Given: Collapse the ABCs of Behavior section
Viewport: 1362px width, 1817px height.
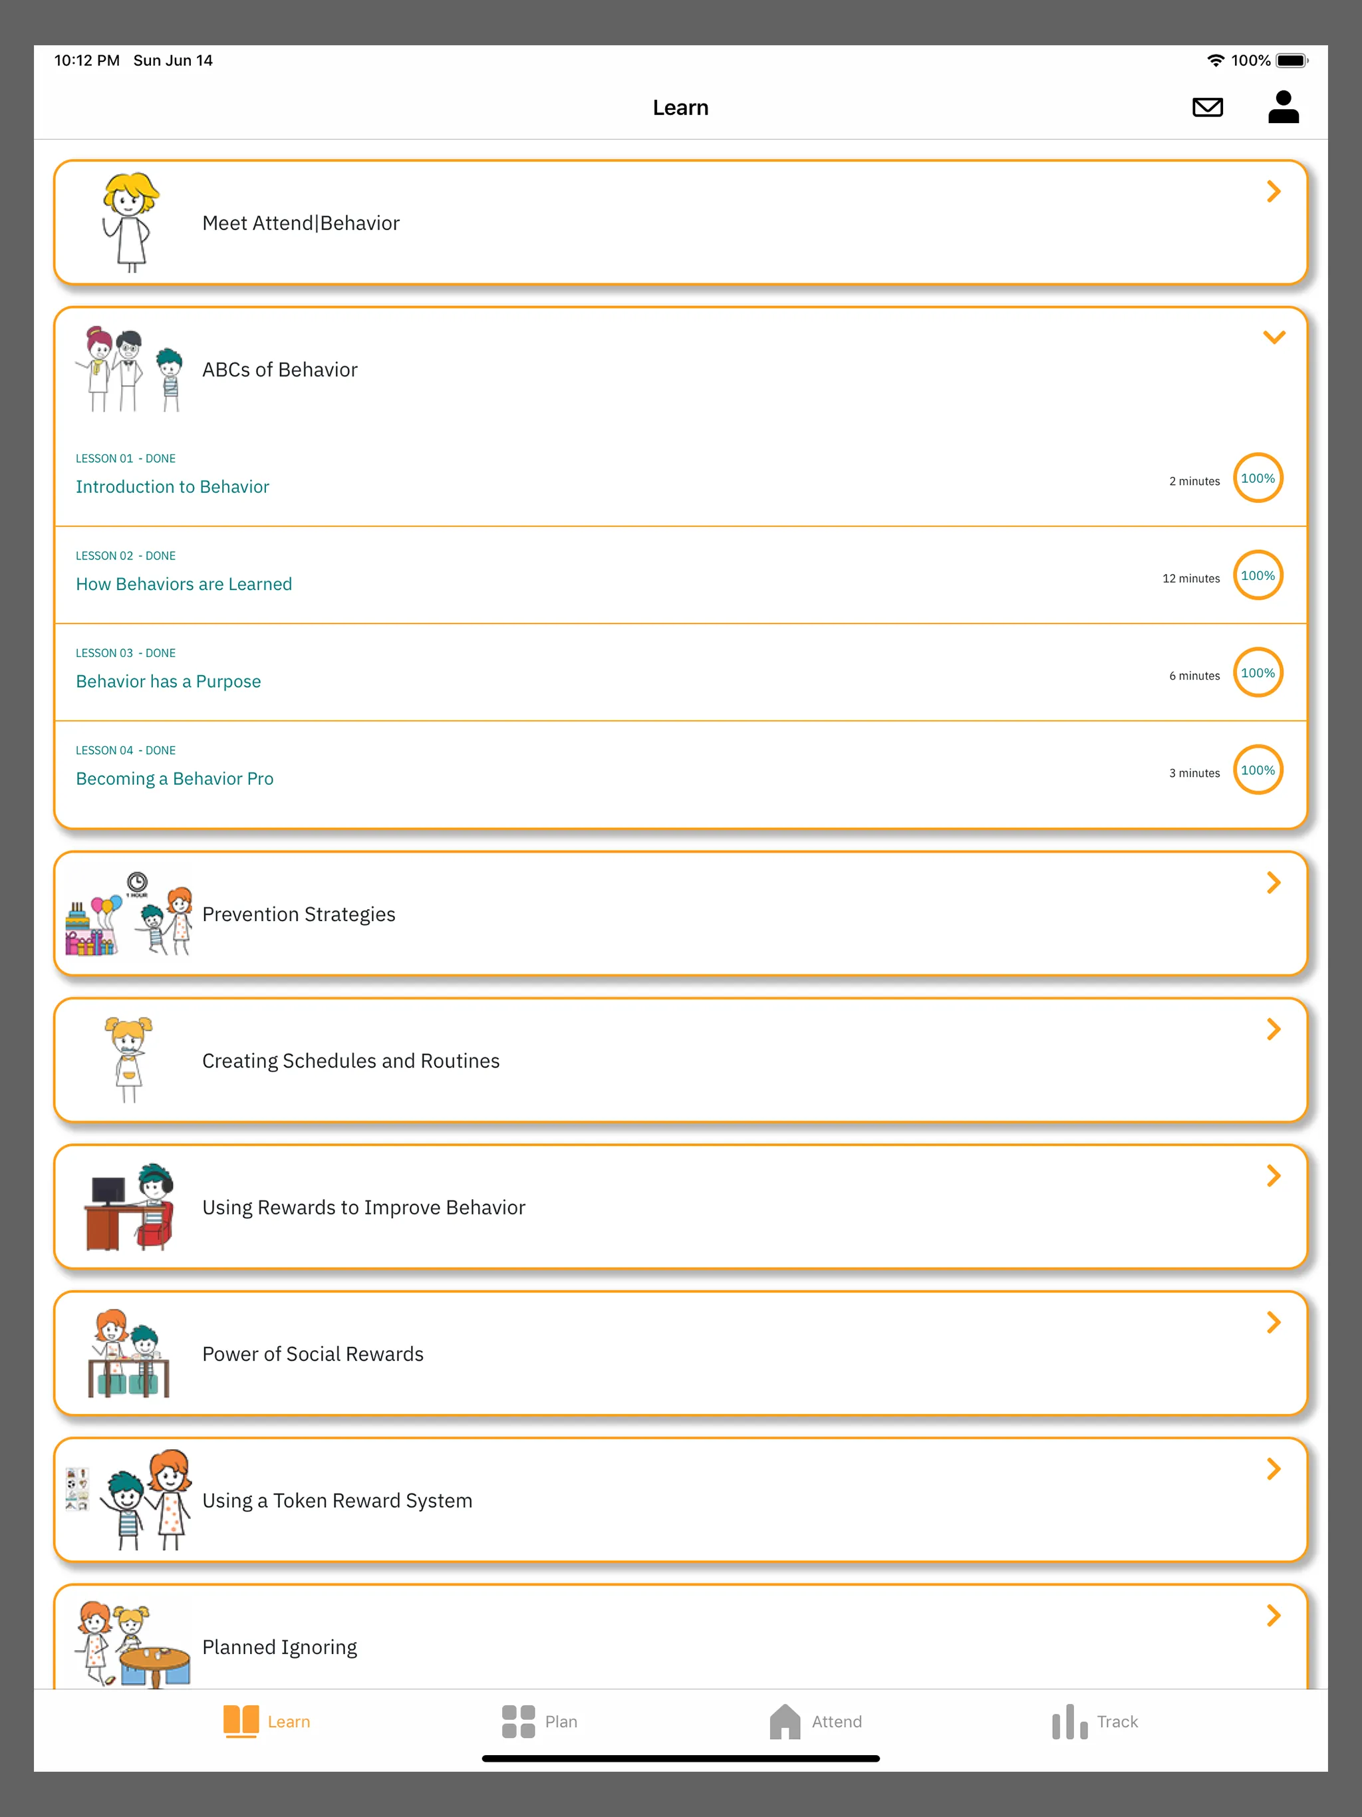Looking at the screenshot, I should 1274,337.
